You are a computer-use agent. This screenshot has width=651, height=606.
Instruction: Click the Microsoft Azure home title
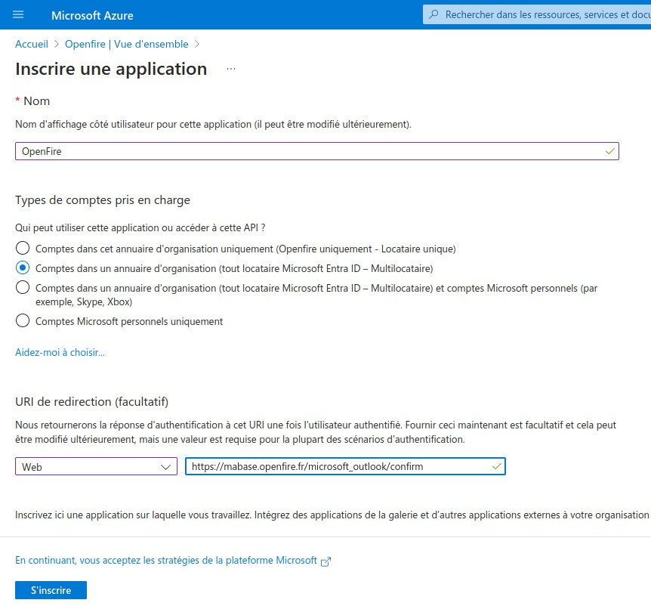(92, 15)
